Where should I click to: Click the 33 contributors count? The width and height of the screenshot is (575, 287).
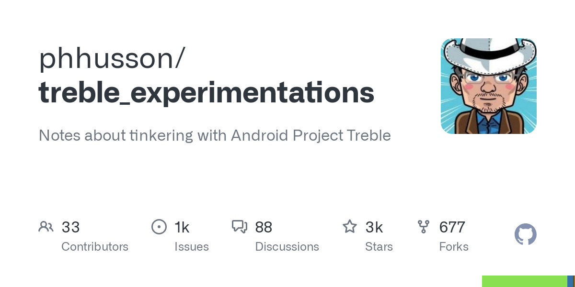click(70, 227)
